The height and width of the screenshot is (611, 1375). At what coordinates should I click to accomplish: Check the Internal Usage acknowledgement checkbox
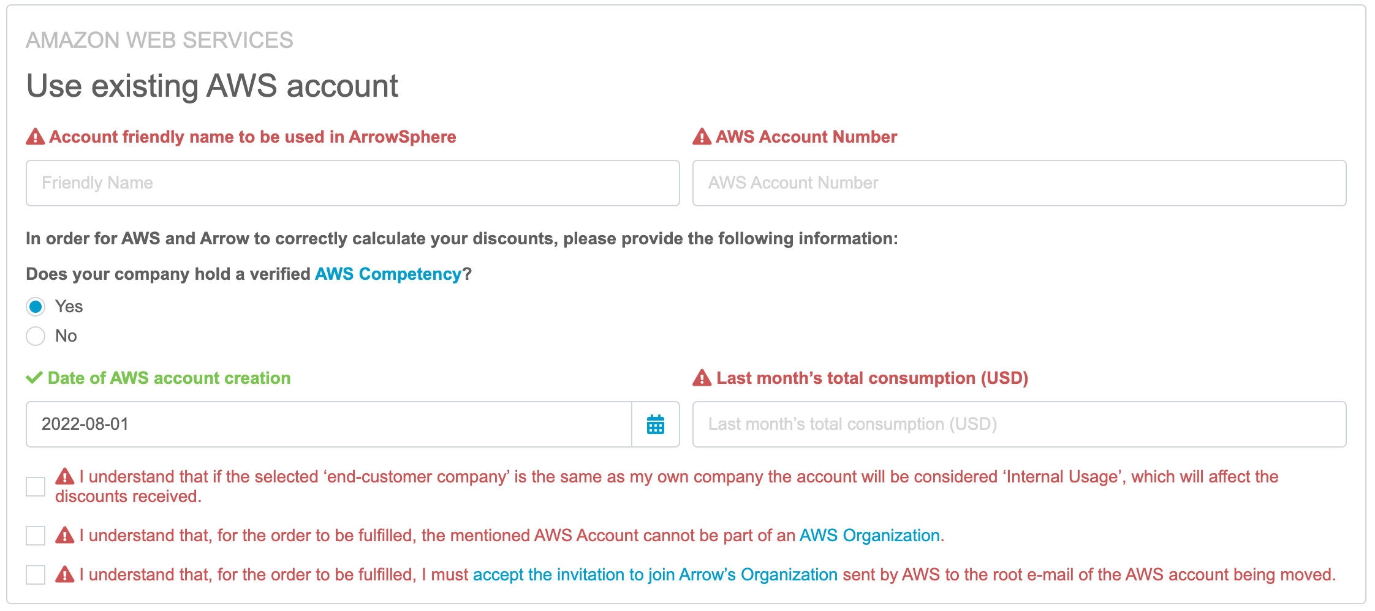point(36,487)
